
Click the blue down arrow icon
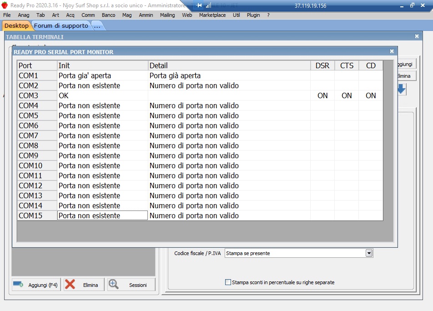coord(402,89)
